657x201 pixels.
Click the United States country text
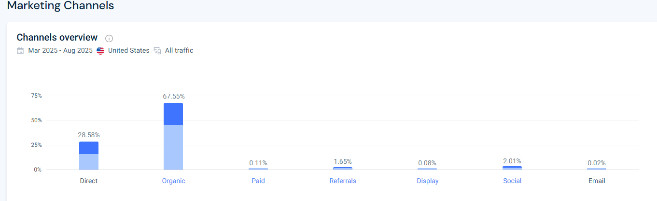click(128, 51)
